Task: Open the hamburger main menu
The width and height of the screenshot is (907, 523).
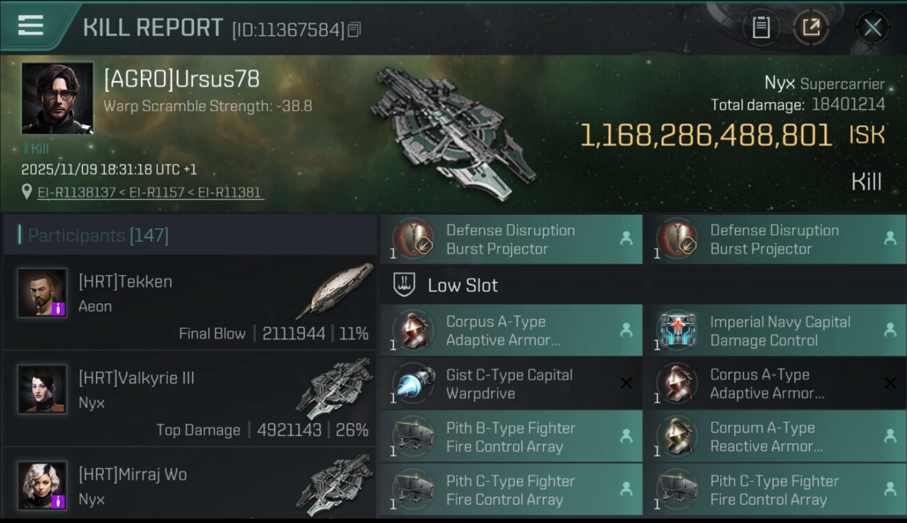Action: [x=31, y=26]
